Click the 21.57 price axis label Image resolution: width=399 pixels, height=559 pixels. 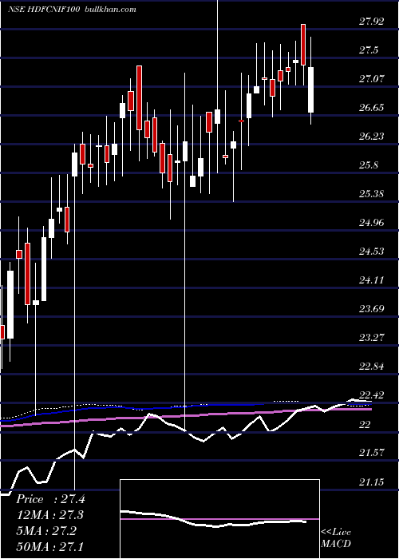pyautogui.click(x=372, y=453)
